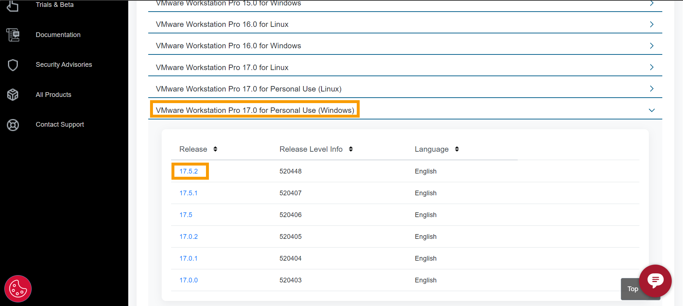Click release level value 520403
Viewport: 683px width, 306px height.
pyautogui.click(x=291, y=280)
